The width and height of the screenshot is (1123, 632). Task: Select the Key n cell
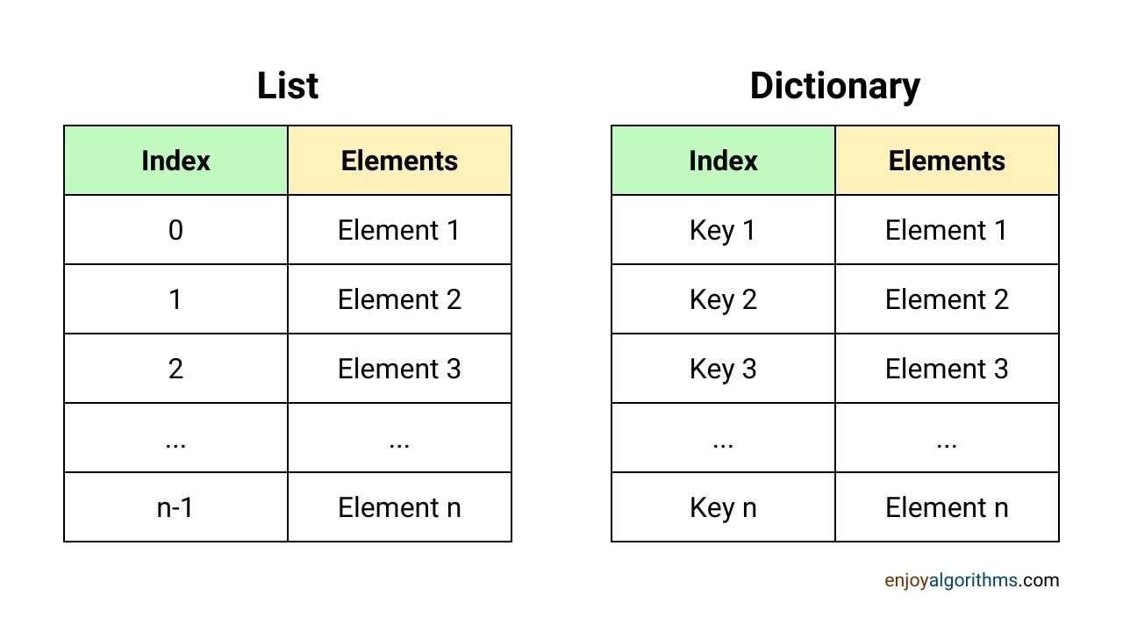click(x=723, y=507)
